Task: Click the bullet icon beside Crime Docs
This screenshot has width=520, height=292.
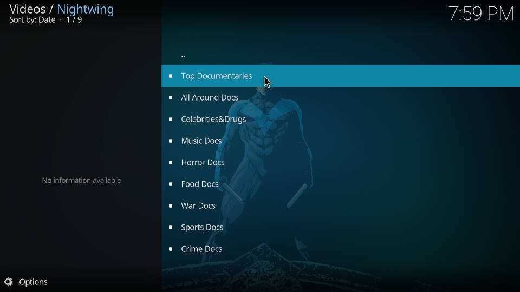Action: click(171, 249)
